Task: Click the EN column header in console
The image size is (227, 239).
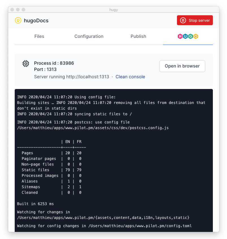Action: click(x=68, y=142)
